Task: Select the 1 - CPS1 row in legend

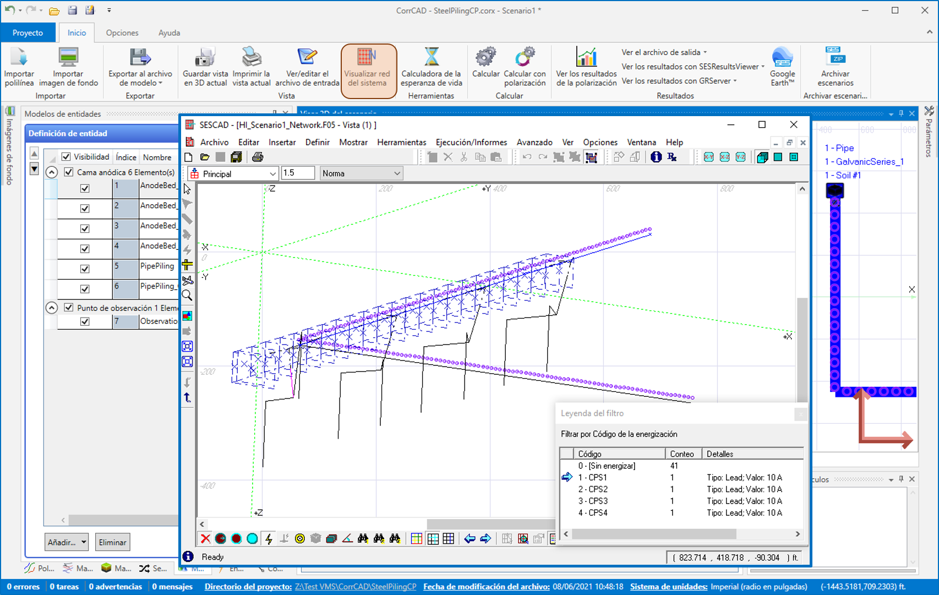Action: click(681, 478)
